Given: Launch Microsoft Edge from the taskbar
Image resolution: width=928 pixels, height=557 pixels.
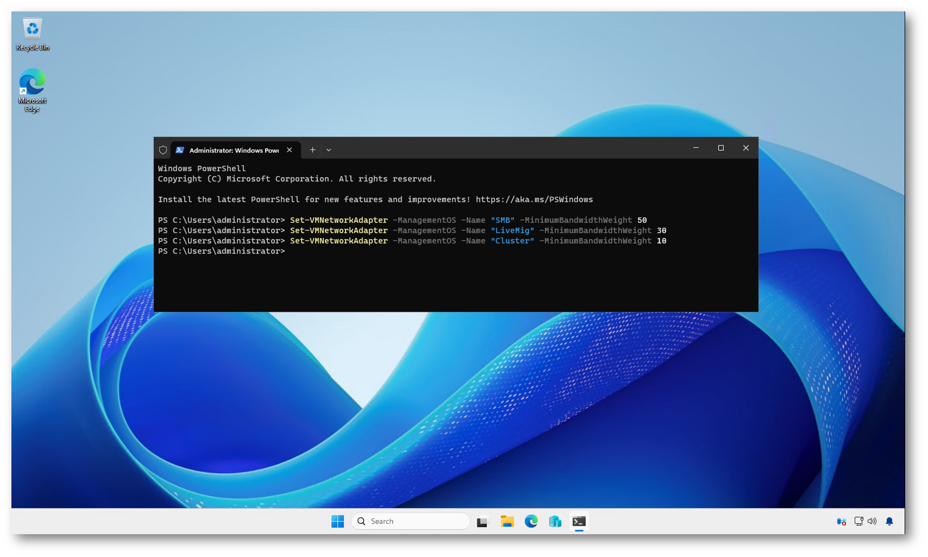Looking at the screenshot, I should click(x=531, y=521).
